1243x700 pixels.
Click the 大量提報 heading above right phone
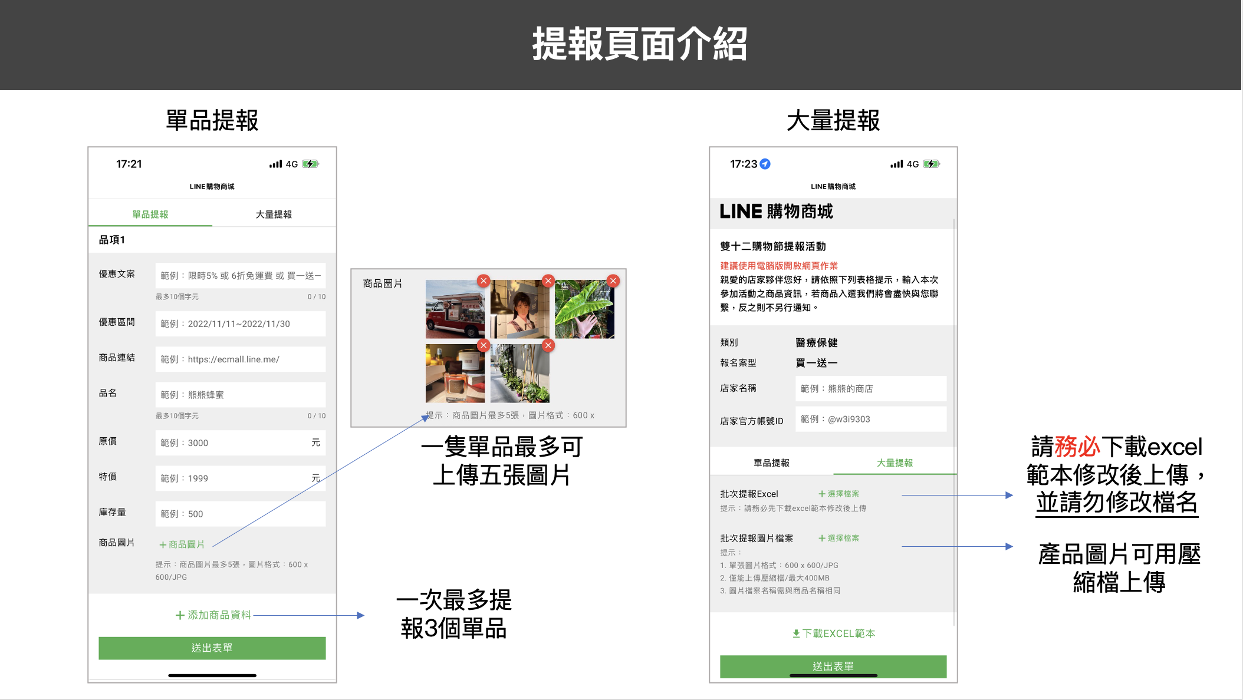[833, 121]
